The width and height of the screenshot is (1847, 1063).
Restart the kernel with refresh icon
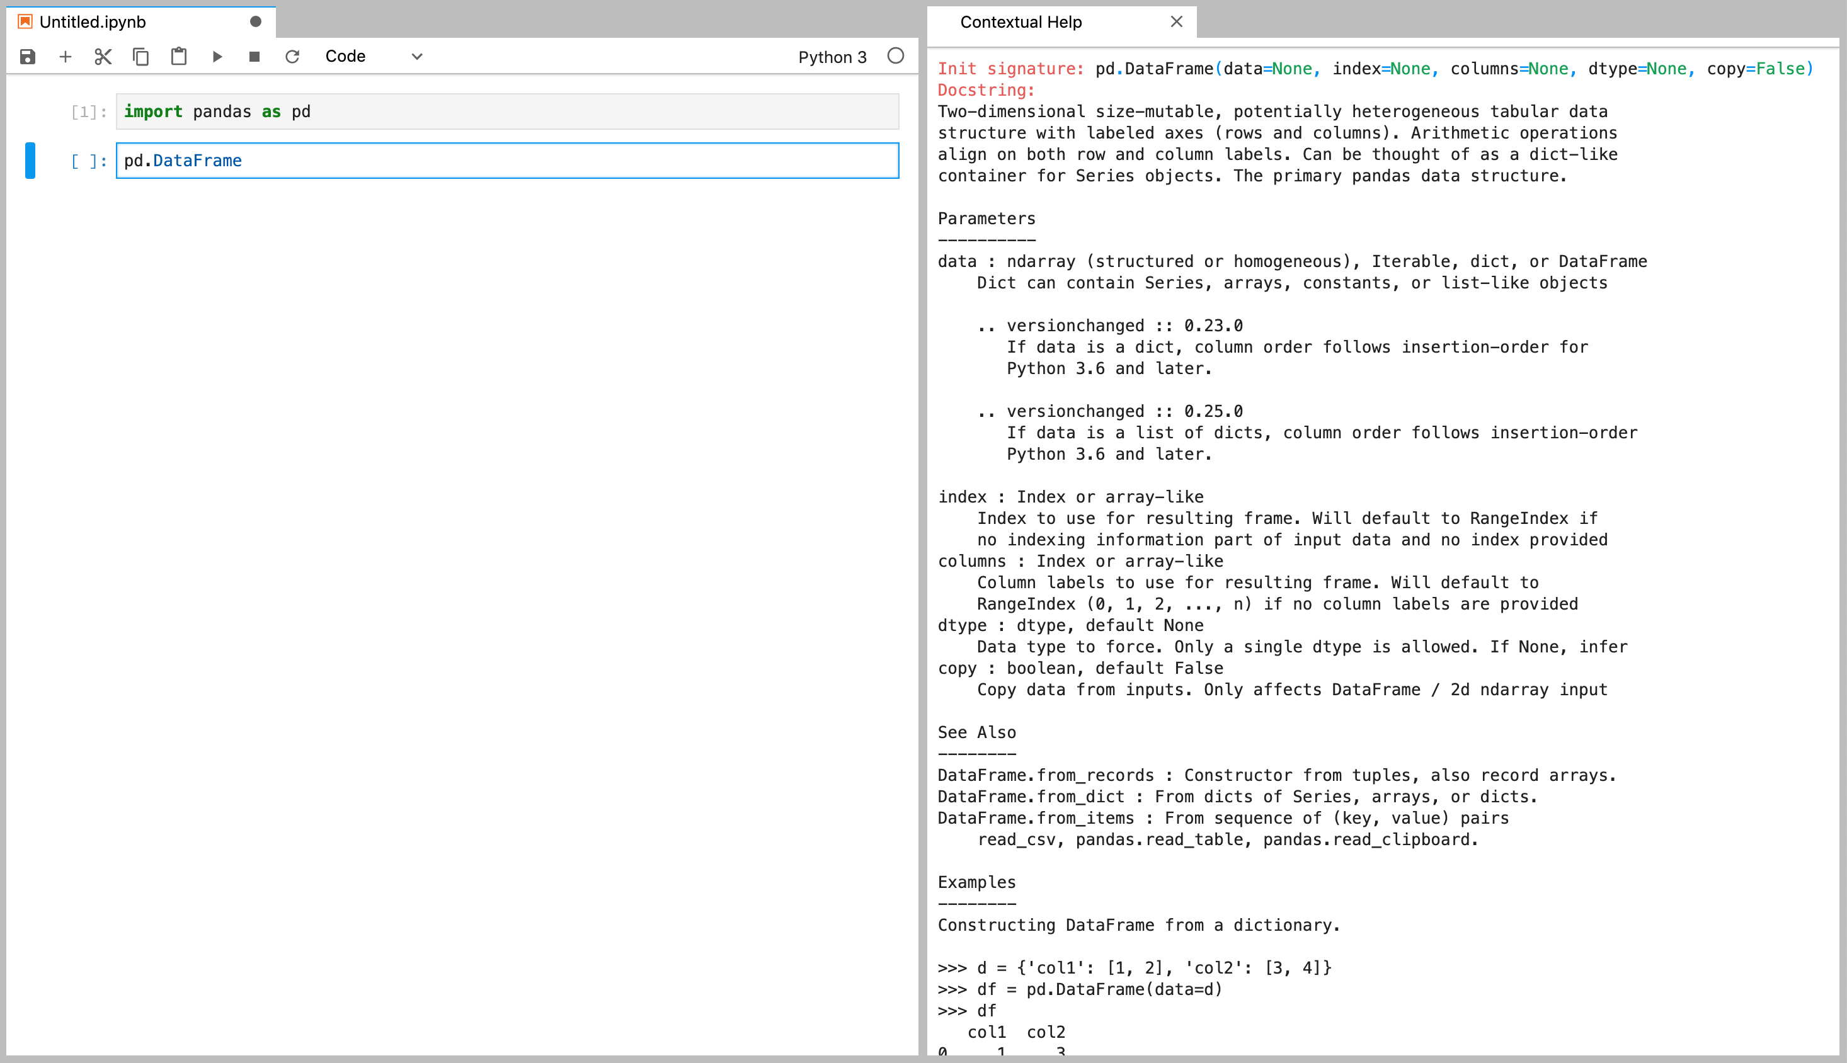point(292,56)
